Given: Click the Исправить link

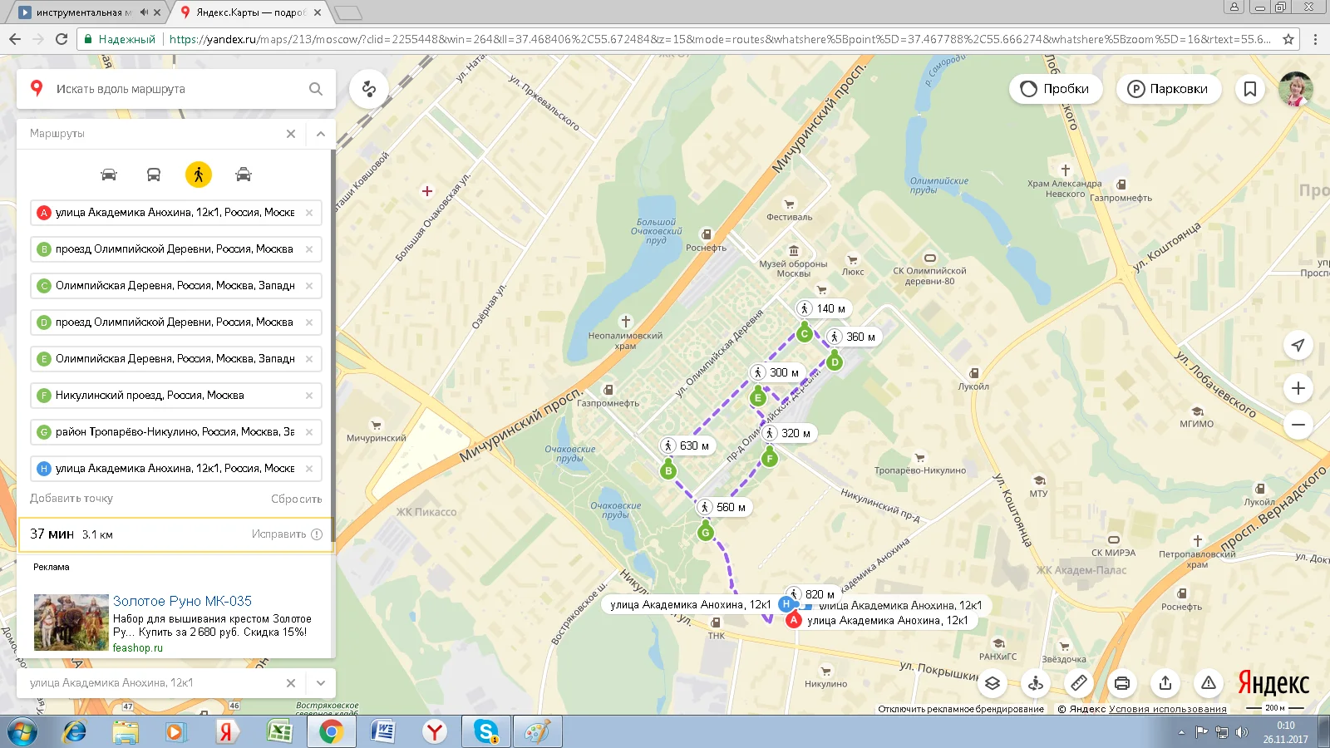Looking at the screenshot, I should pos(279,534).
